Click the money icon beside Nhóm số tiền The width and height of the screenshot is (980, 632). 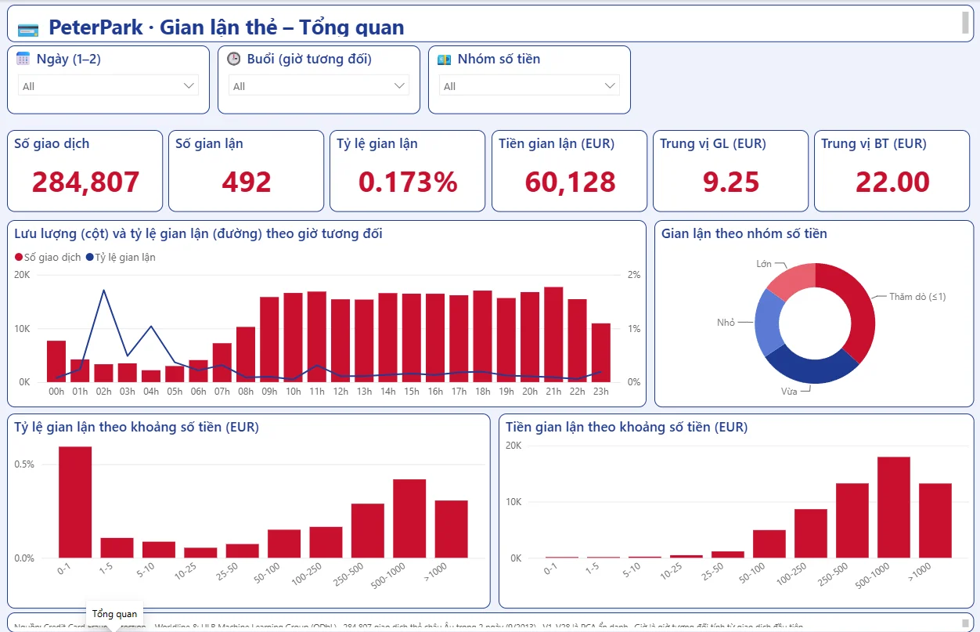(x=444, y=59)
